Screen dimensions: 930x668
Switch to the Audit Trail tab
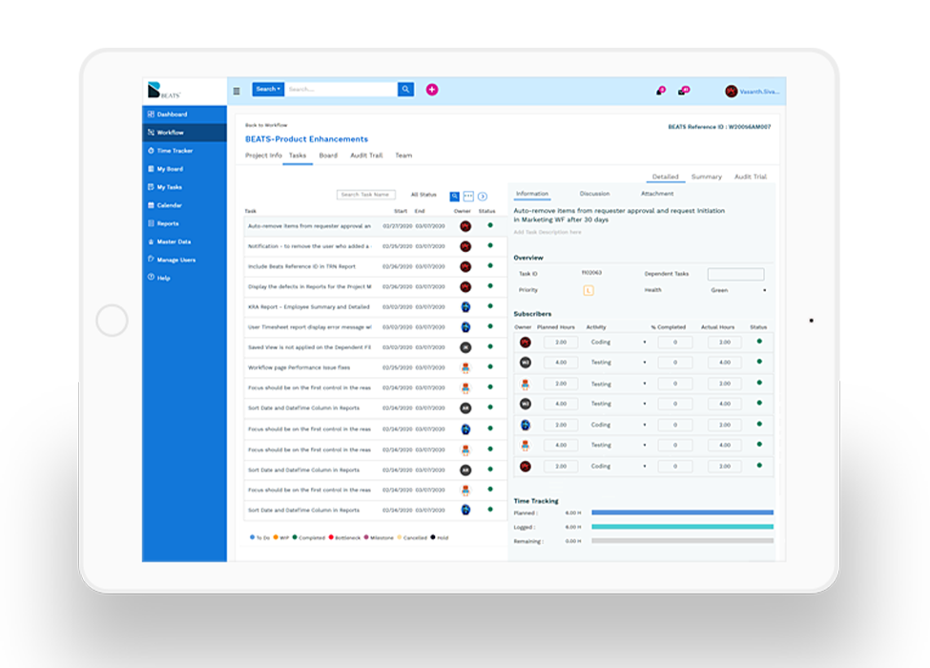click(366, 156)
